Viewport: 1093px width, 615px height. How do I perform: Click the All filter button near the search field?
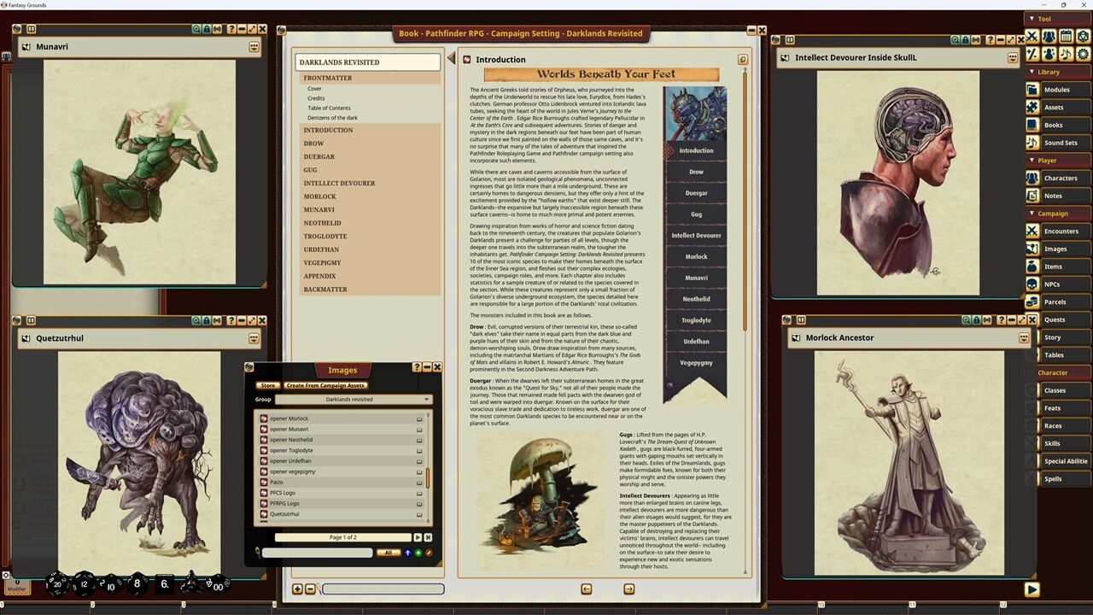(x=389, y=553)
